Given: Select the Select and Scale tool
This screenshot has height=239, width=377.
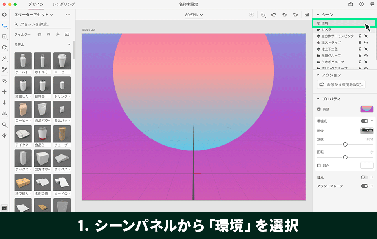Looking at the screenshot, I should [x=4, y=36].
